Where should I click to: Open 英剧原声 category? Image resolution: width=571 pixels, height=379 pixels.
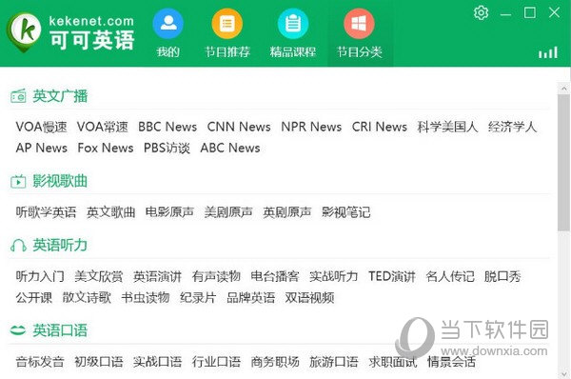click(287, 212)
